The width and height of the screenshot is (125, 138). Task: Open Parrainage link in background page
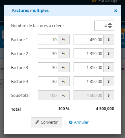click(x=105, y=1)
